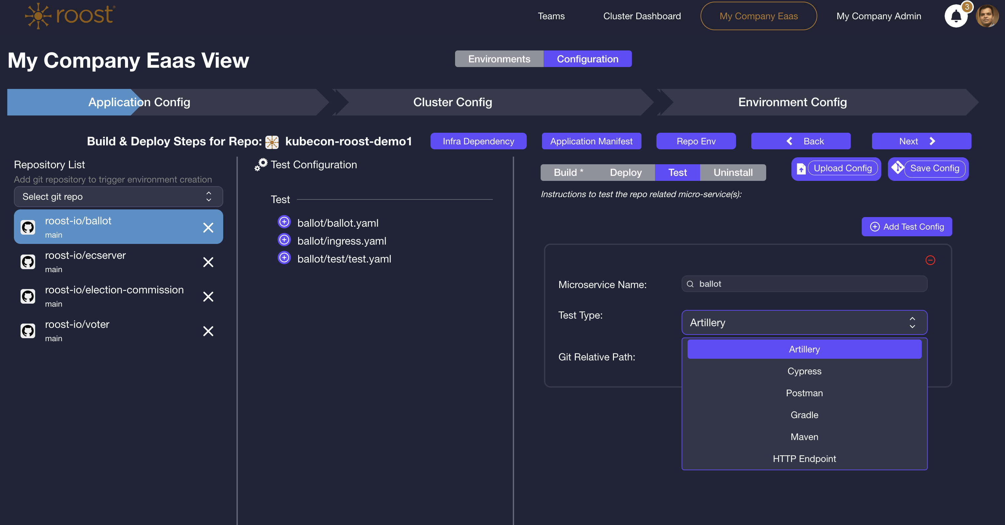Click GitHub icon for roost-io/voter
Image resolution: width=1005 pixels, height=525 pixels.
28,331
